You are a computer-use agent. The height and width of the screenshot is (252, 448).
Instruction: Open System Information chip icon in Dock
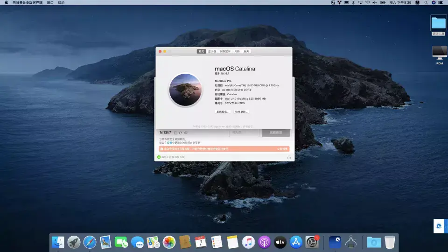351,242
